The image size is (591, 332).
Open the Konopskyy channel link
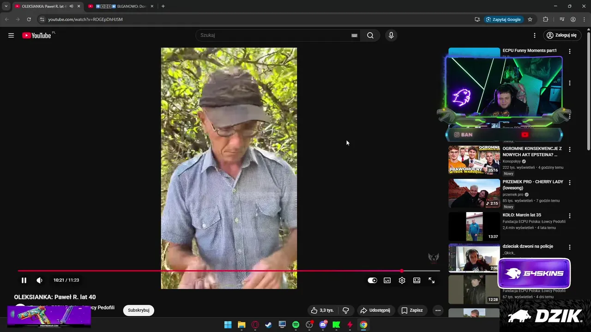(x=512, y=161)
